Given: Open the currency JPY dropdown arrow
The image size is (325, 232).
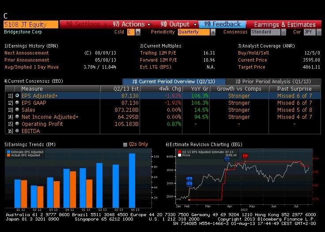Looking at the screenshot, I should click(319, 32).
